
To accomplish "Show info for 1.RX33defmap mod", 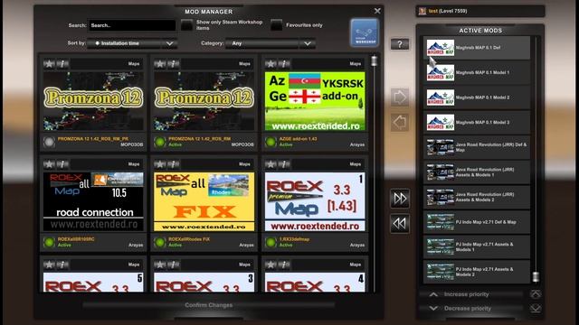I will pos(284,164).
